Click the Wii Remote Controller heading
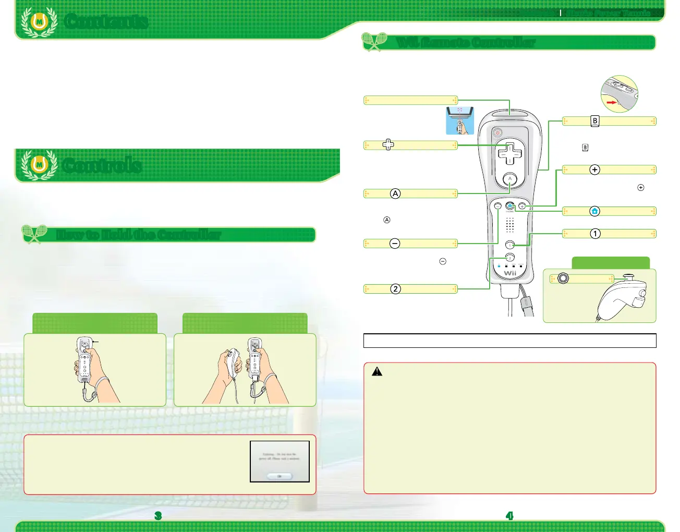 pyautogui.click(x=466, y=42)
